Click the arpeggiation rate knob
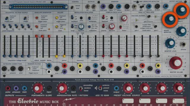 [62, 88]
